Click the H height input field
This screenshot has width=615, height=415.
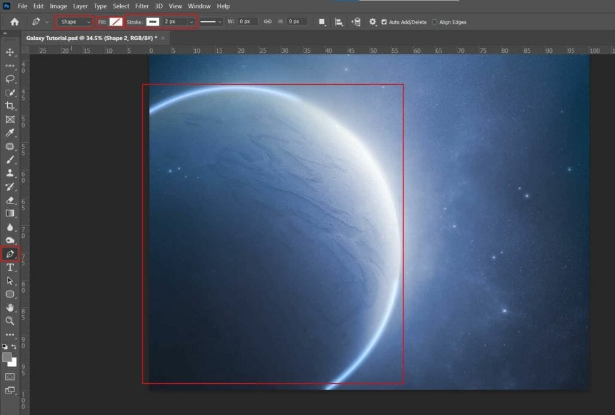297,22
